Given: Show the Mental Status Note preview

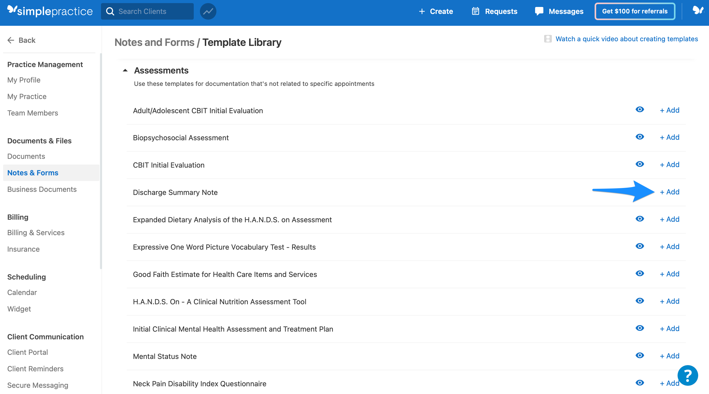Looking at the screenshot, I should 640,356.
